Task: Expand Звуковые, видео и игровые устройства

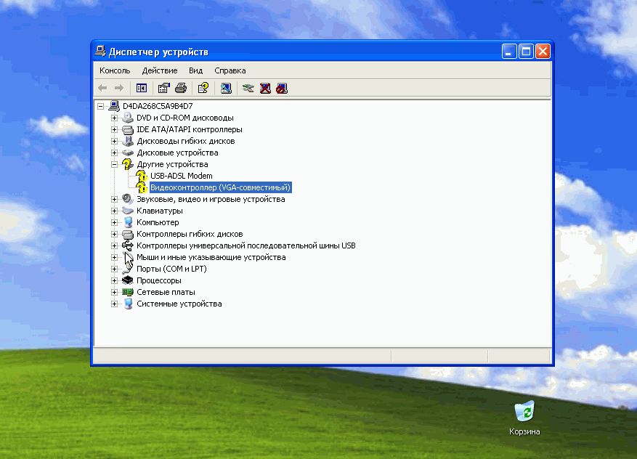Action: 114,200
